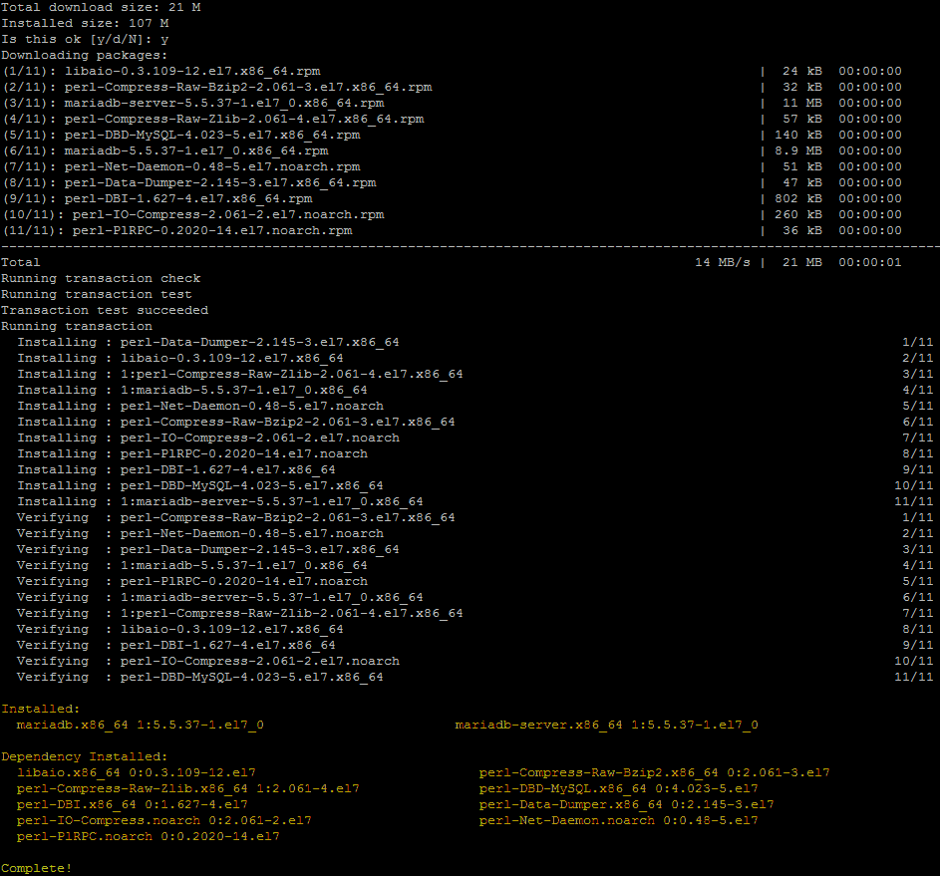The width and height of the screenshot is (940, 876).
Task: Click 'perl-Data-Dumper.x86_64 0:2.145-3.el7' entry
Action: point(626,804)
